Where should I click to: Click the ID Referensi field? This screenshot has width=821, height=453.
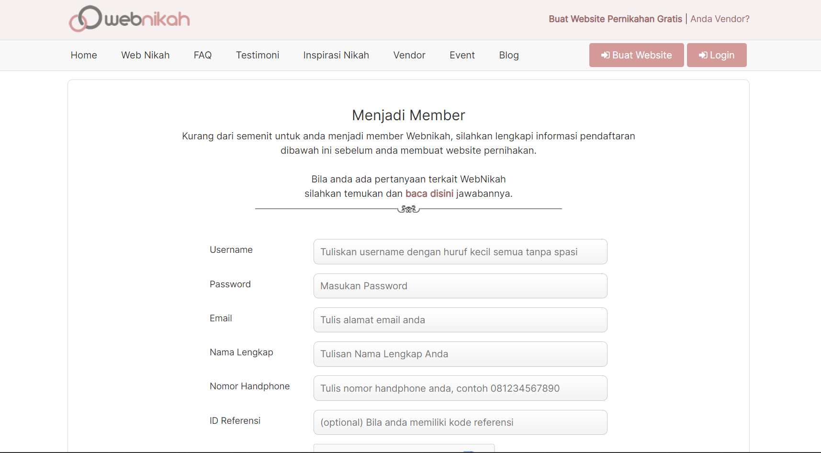tap(460, 422)
